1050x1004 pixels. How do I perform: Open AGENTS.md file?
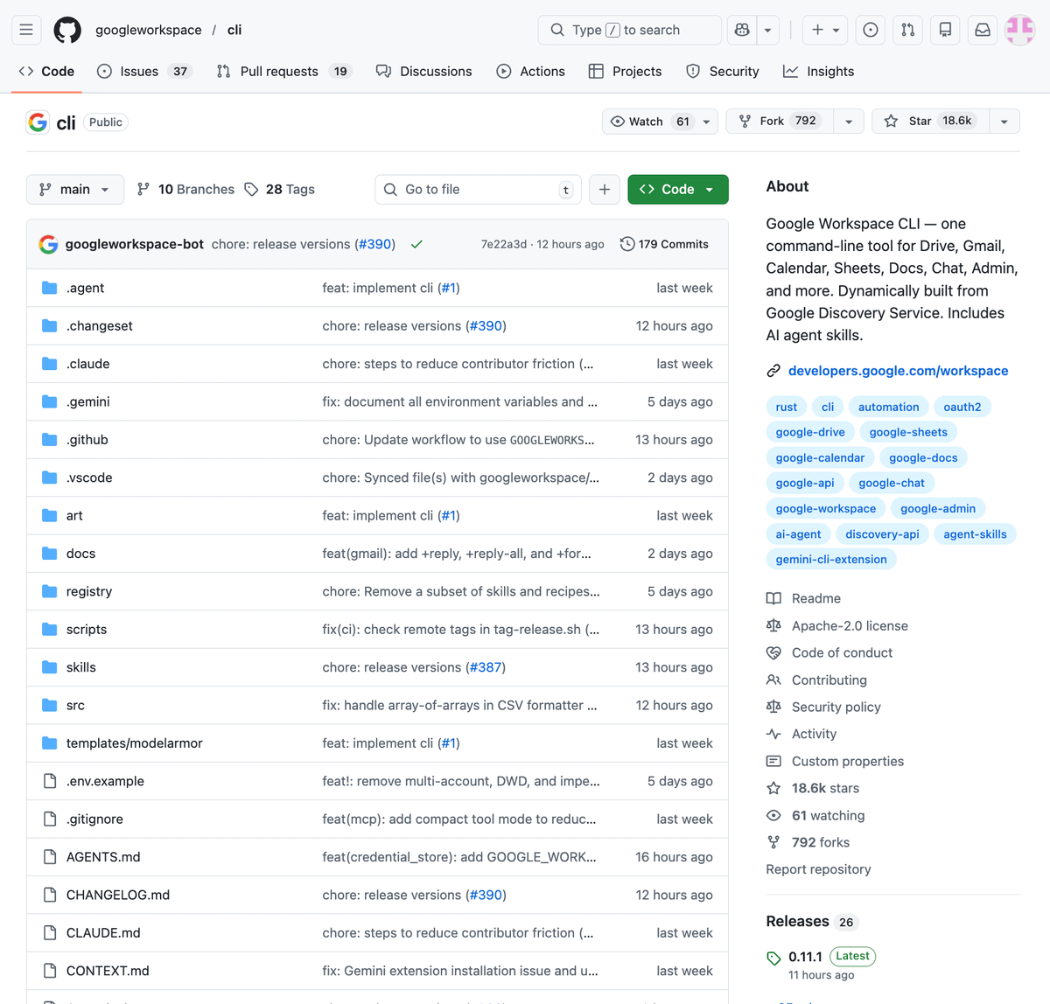pos(103,857)
